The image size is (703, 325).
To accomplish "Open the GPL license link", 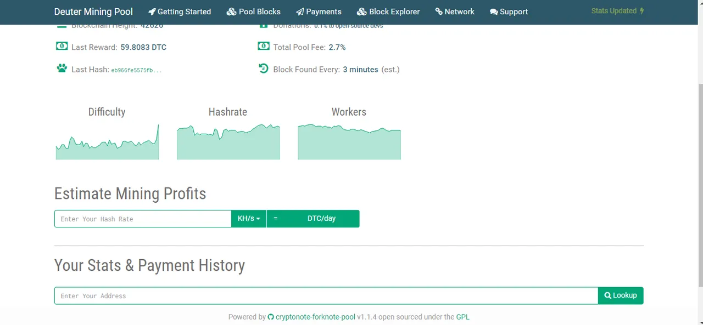I will click(x=463, y=317).
